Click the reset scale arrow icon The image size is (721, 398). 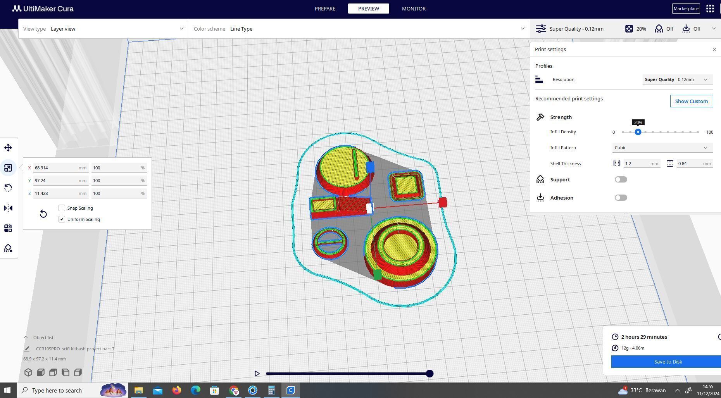click(43, 214)
